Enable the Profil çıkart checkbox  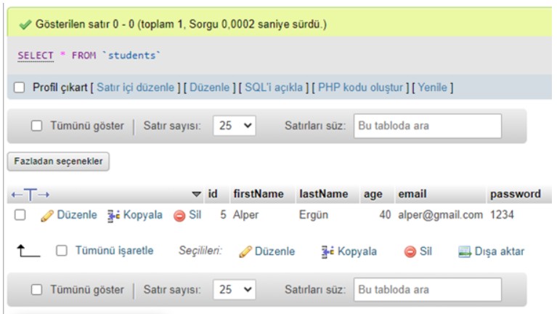(x=20, y=88)
